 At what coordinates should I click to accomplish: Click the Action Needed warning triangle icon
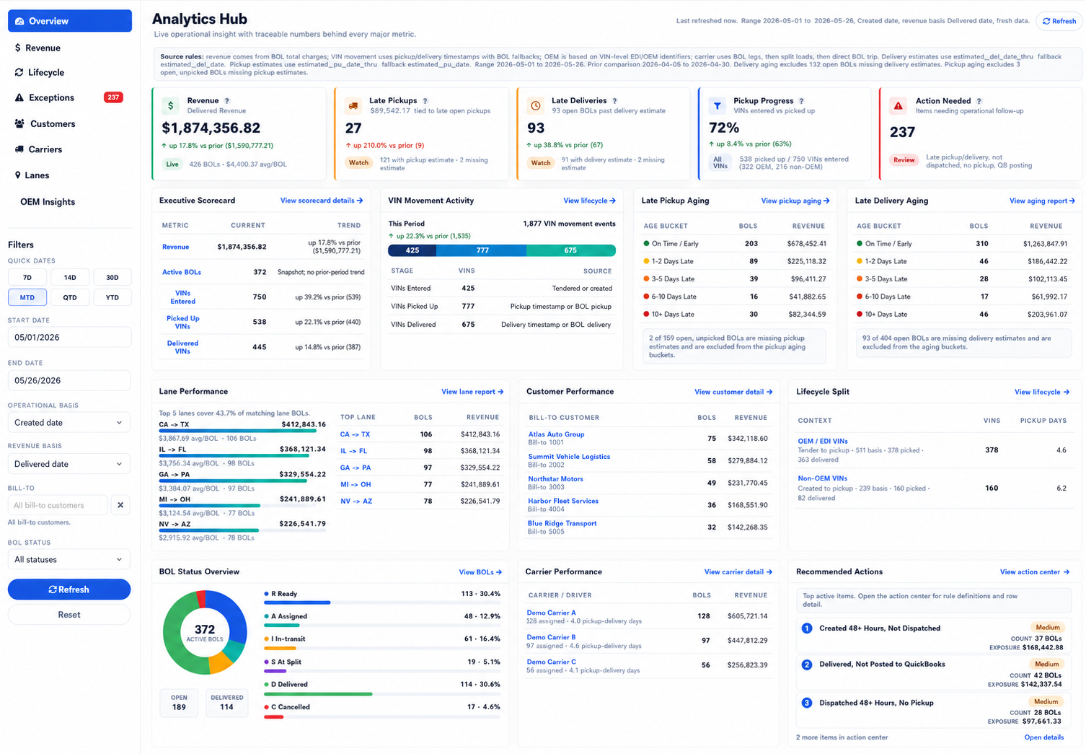pos(899,105)
